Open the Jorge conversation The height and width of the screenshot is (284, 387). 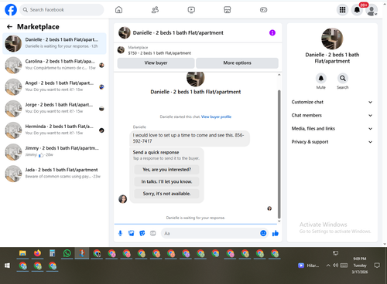pos(54,109)
